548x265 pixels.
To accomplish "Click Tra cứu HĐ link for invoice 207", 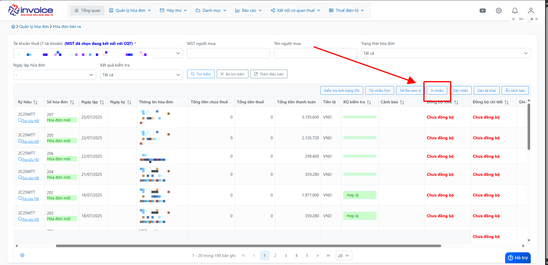I will (28, 121).
